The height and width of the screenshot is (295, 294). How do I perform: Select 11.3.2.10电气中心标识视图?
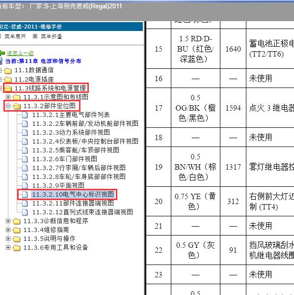[x=73, y=194]
